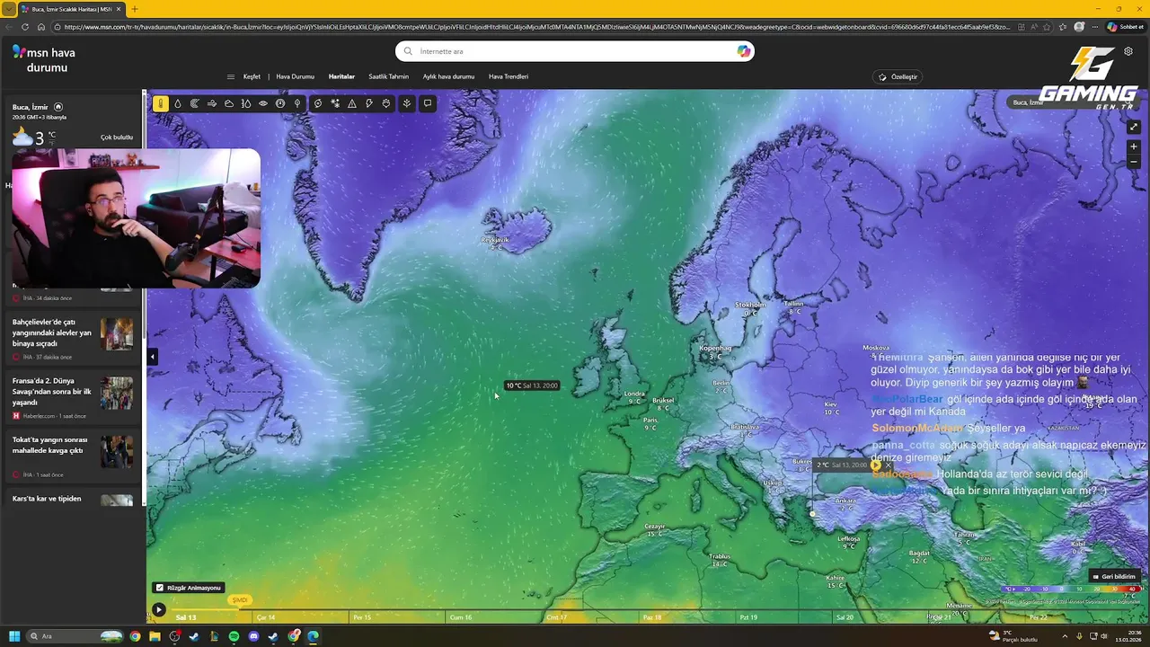Select the cloud cover map layer
This screenshot has height=647, width=1150.
(229, 103)
